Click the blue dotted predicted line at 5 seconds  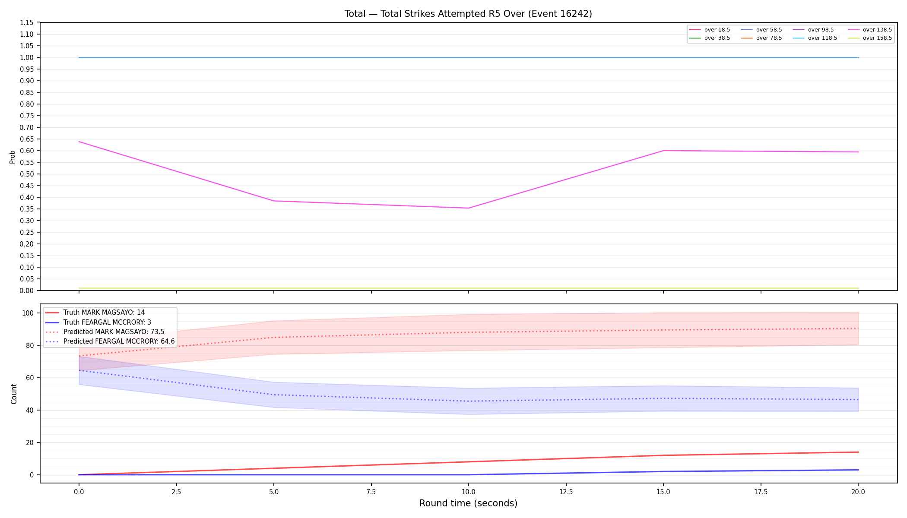point(274,395)
